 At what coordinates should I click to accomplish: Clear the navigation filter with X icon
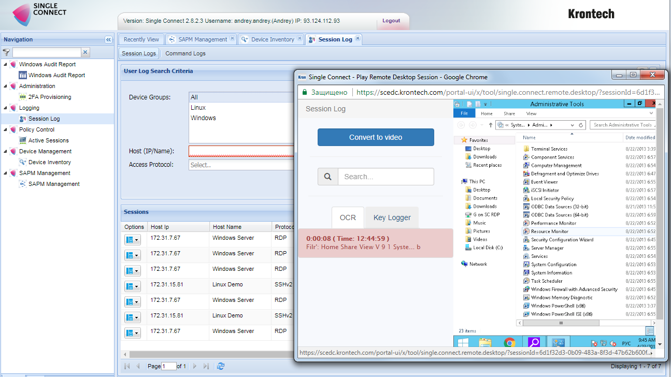[x=85, y=52]
